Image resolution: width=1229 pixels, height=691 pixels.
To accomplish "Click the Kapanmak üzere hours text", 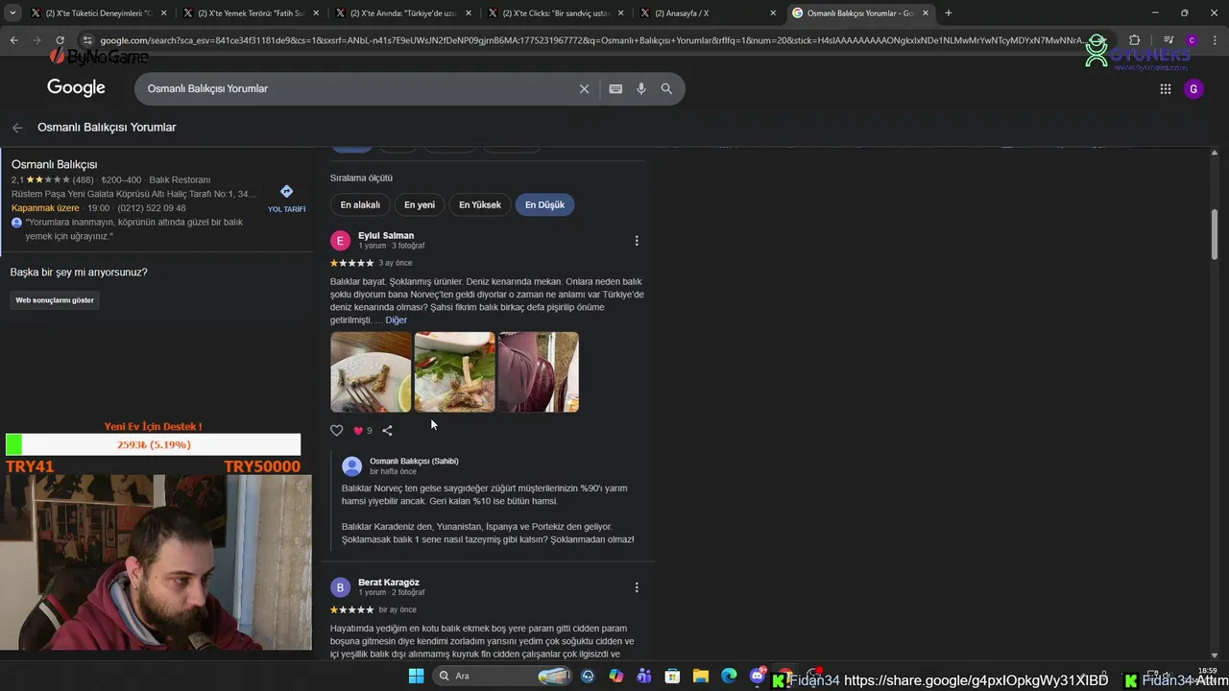I will pyautogui.click(x=45, y=208).
